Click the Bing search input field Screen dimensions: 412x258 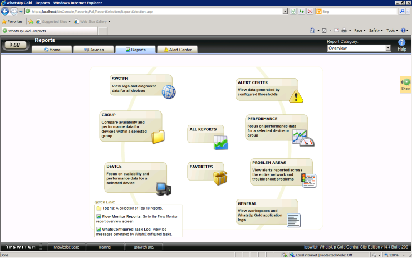click(356, 12)
